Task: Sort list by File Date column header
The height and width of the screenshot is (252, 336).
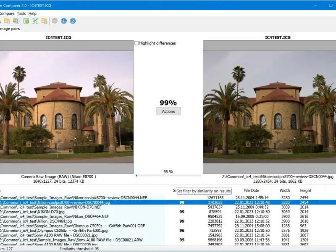Action: 252,190
